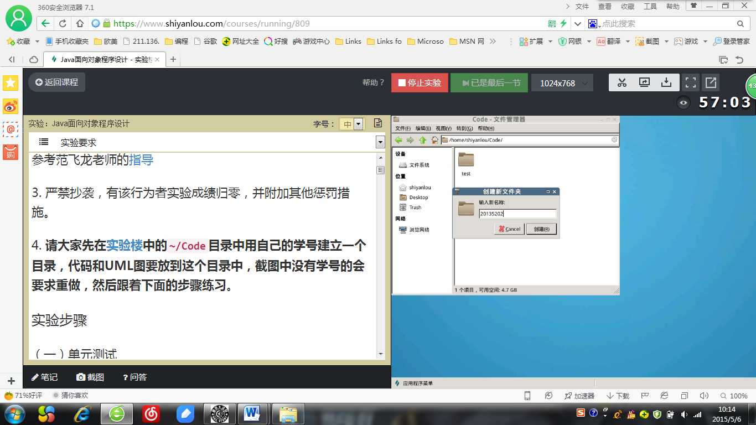This screenshot has width=756, height=425.
Task: Open the lab in a new window icon
Action: point(711,82)
